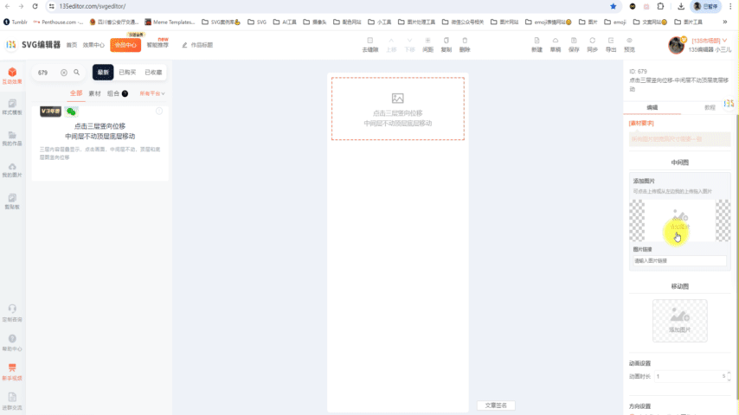
Task: Click the SVG编辑器 logo
Action: 33,45
